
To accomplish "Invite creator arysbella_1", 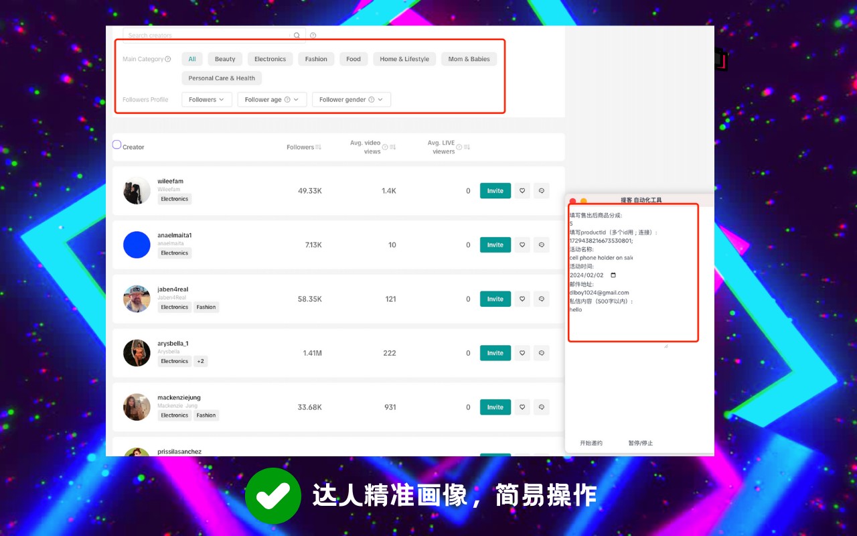I will (x=495, y=353).
